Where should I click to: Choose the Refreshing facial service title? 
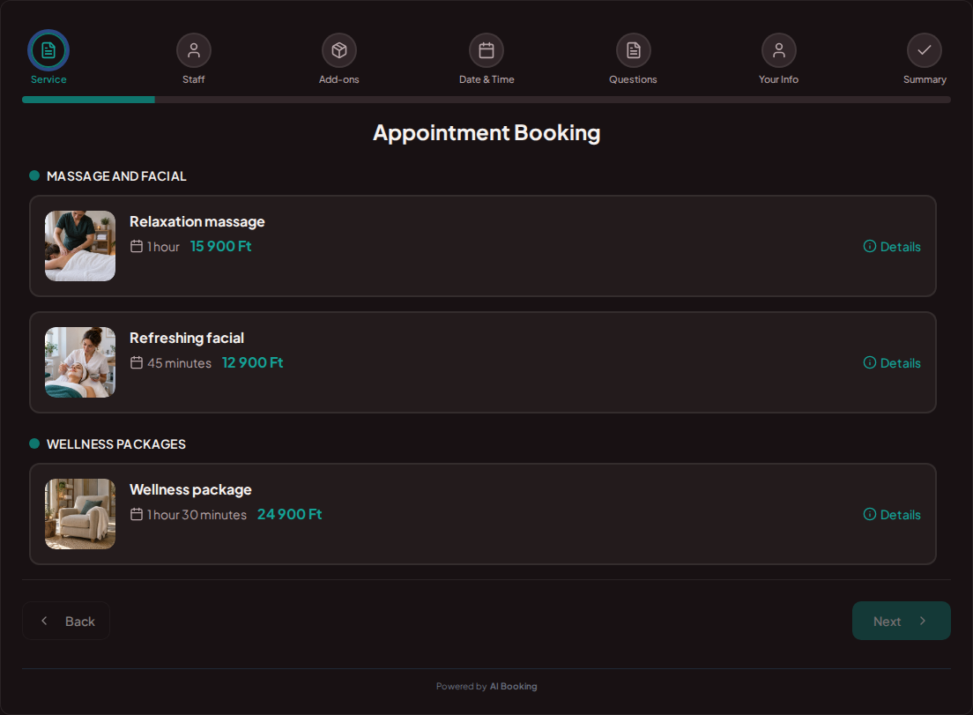pyautogui.click(x=187, y=339)
